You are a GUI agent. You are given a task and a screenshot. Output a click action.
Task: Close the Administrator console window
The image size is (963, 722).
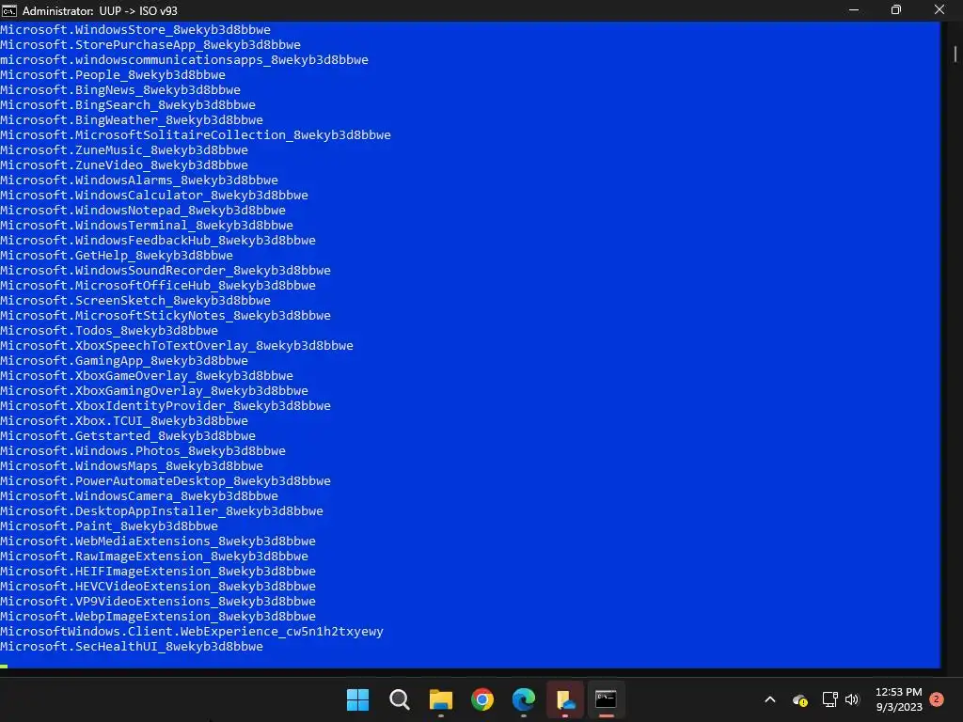[x=939, y=9]
